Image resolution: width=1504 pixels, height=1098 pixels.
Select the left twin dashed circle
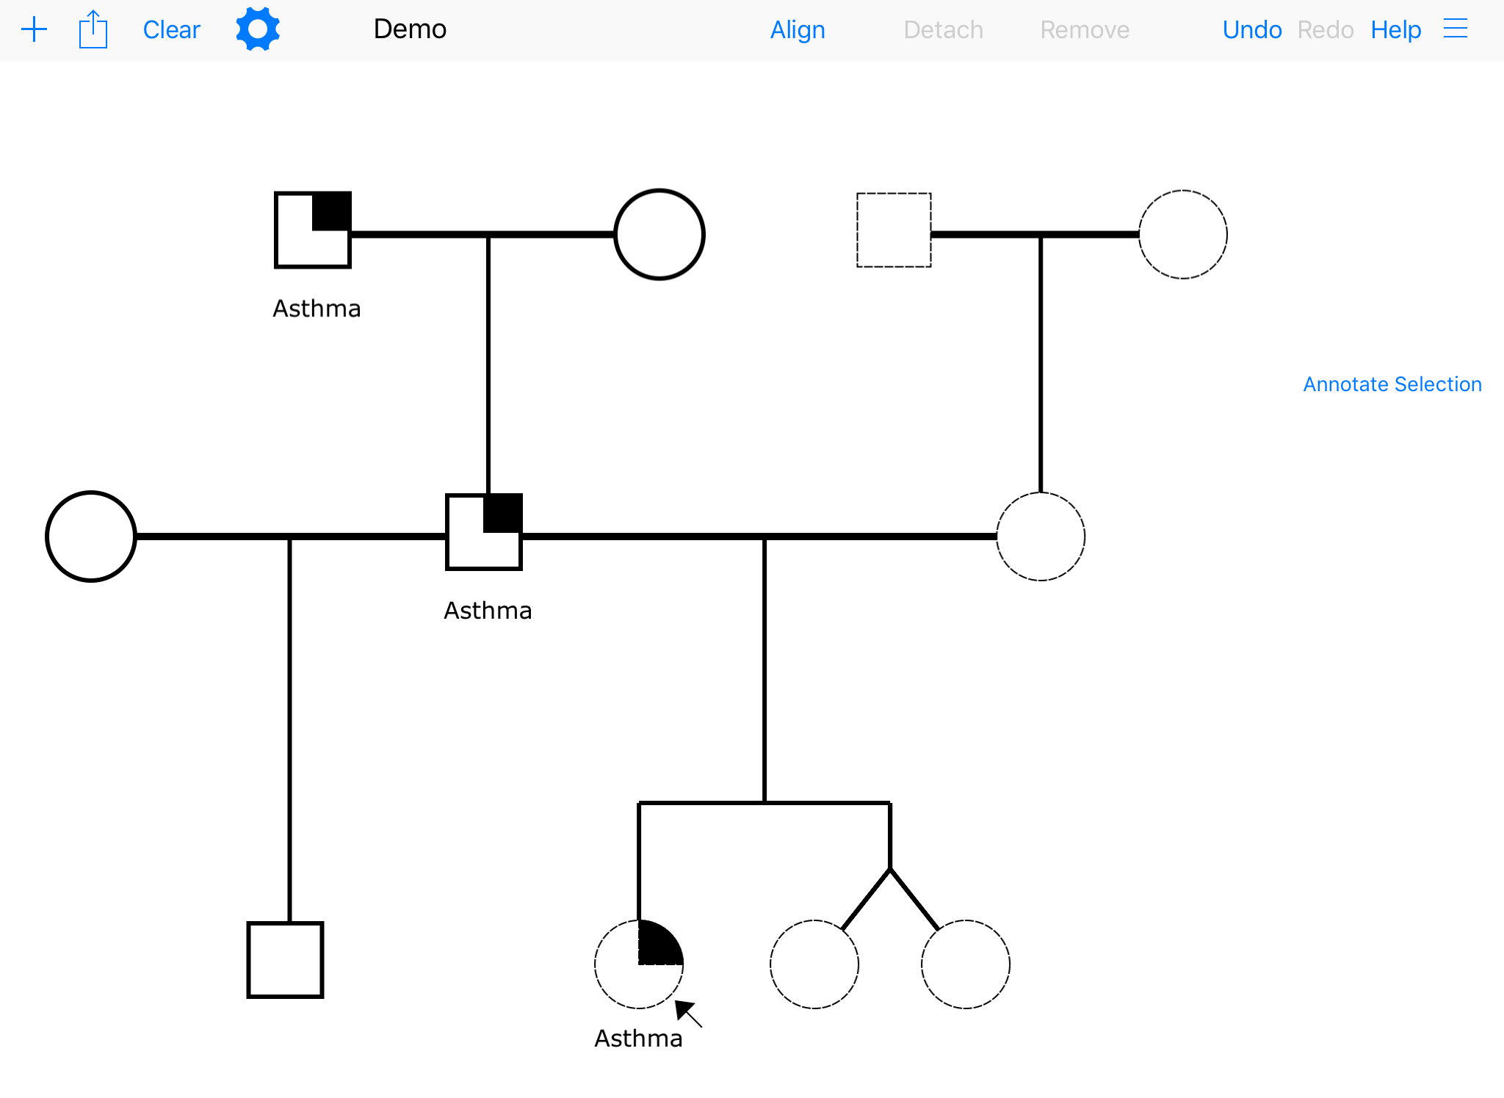pyautogui.click(x=814, y=964)
